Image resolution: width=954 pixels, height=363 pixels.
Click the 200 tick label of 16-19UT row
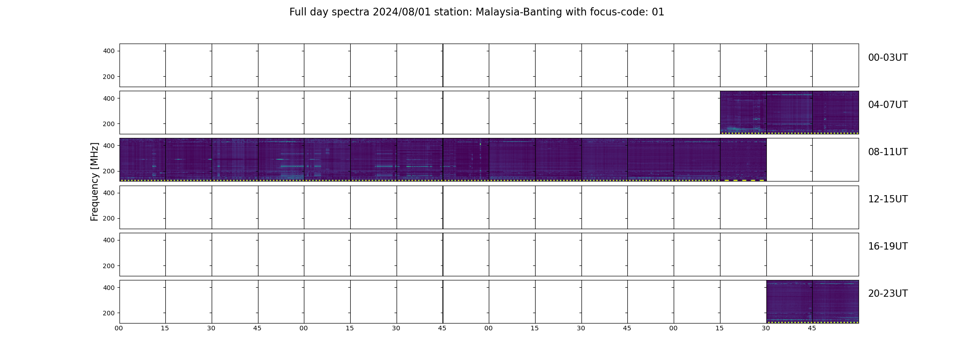(x=109, y=266)
